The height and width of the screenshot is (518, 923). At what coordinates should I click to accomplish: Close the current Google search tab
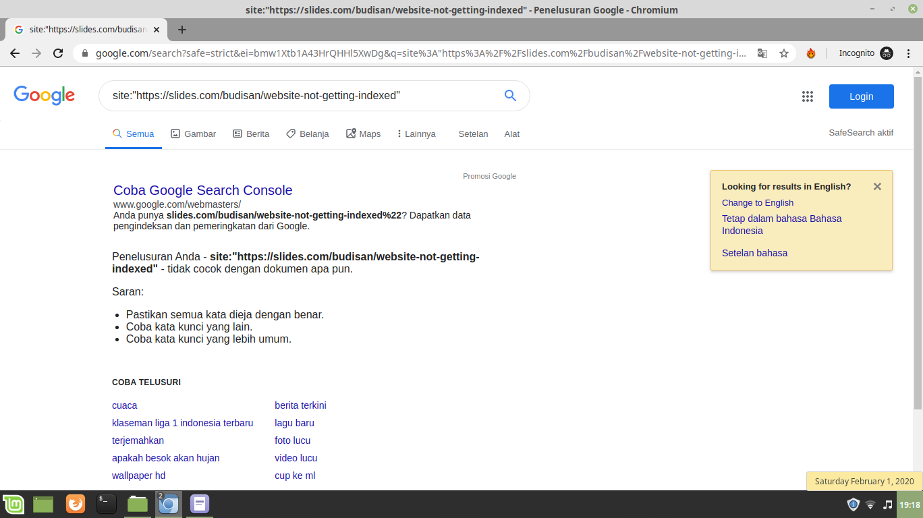157,30
